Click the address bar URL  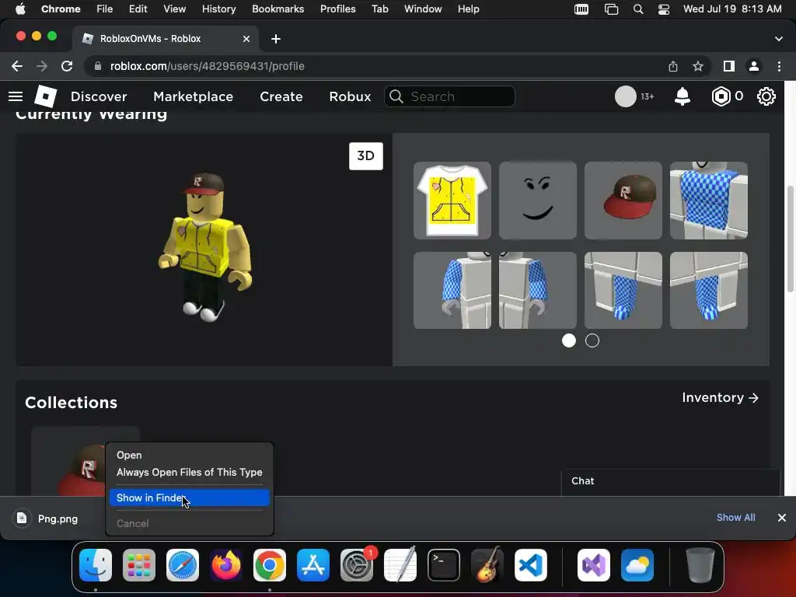click(x=207, y=66)
